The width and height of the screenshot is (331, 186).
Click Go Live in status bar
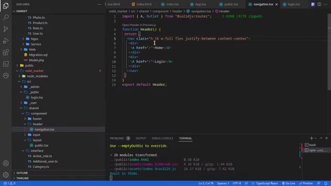(x=289, y=183)
